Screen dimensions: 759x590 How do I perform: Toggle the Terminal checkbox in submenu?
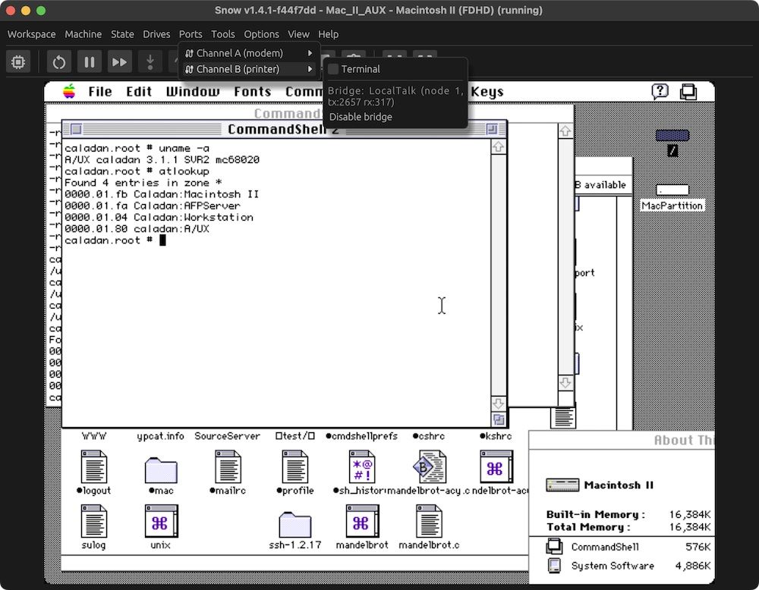point(333,69)
